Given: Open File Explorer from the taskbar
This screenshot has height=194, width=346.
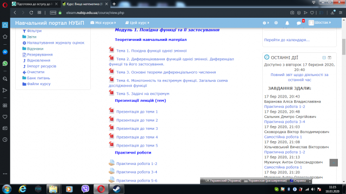Looking at the screenshot, I should (x=53, y=189).
